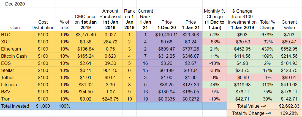Select the BTC coin name cell
Viewport: 302px width, 117px height.
[x=15, y=35]
